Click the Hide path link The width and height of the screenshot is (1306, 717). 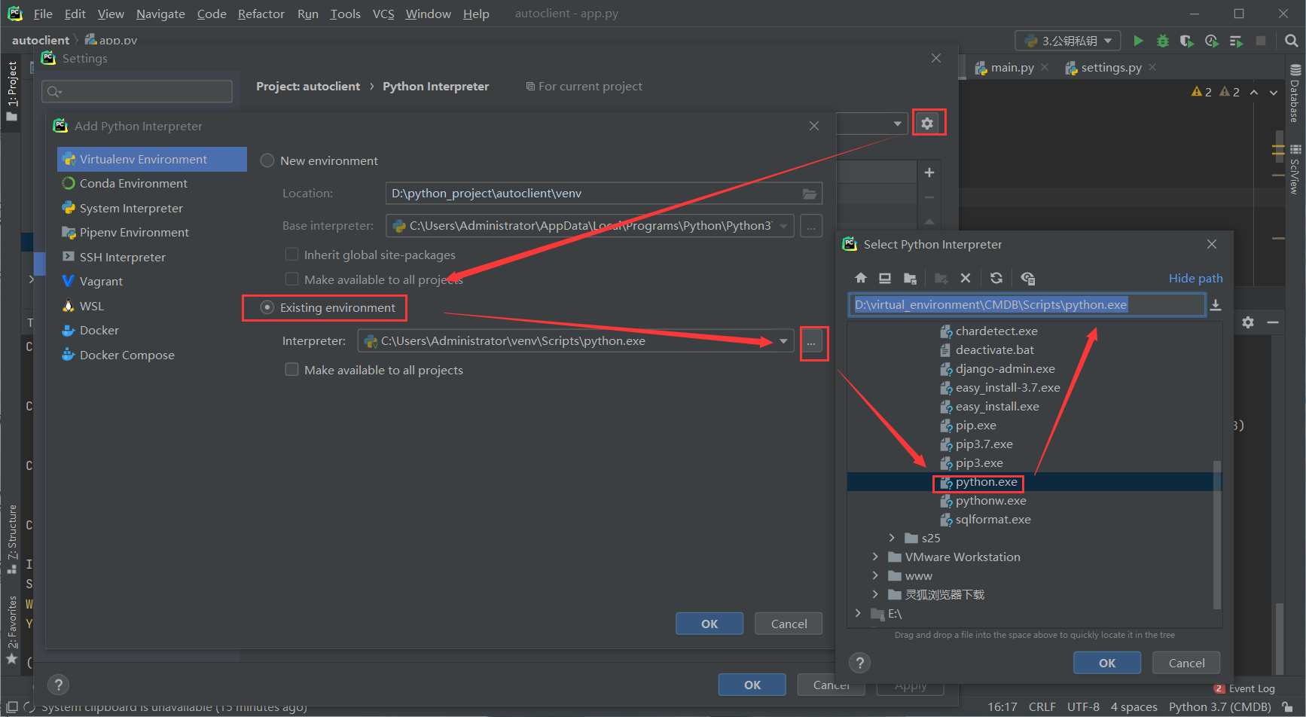[x=1195, y=278]
